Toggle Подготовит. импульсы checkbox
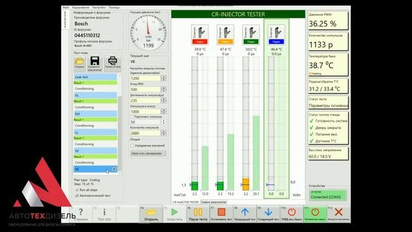The width and height of the screenshot is (412, 232). coord(132,117)
